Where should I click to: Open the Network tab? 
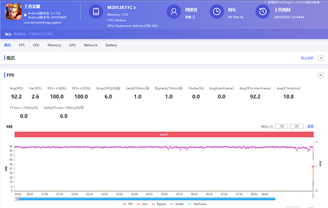tap(91, 45)
